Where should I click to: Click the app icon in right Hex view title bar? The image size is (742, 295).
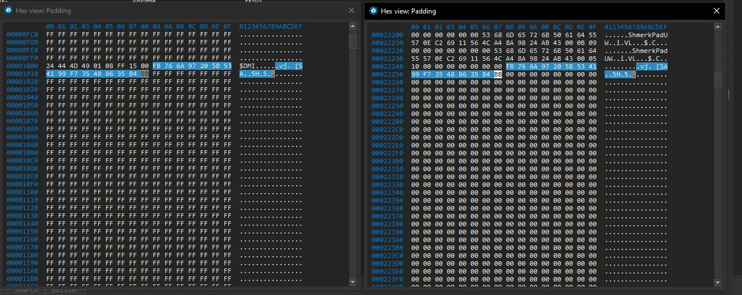pos(373,11)
